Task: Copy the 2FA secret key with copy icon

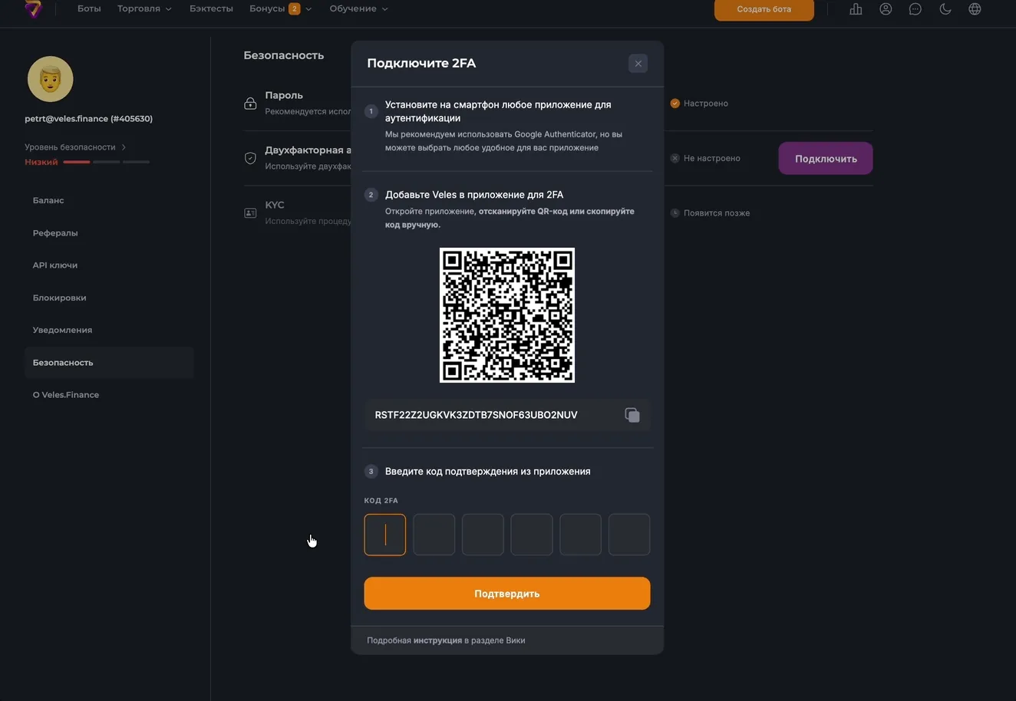Action: [x=632, y=415]
